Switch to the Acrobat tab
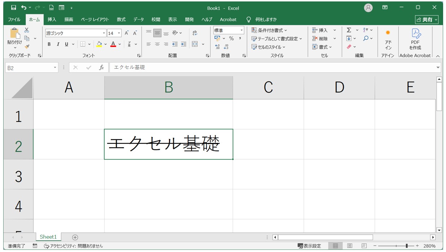The width and height of the screenshot is (446, 252). click(228, 19)
